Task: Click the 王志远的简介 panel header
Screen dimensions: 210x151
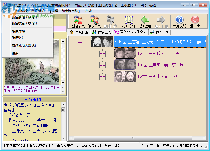Action: click(x=34, y=100)
